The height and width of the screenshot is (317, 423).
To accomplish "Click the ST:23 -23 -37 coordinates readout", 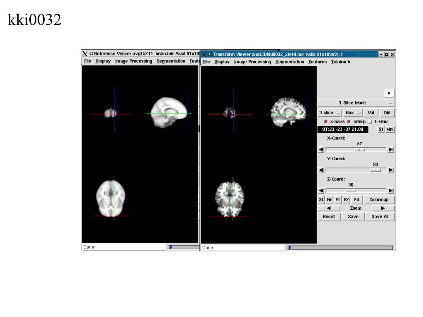I will pyautogui.click(x=342, y=129).
